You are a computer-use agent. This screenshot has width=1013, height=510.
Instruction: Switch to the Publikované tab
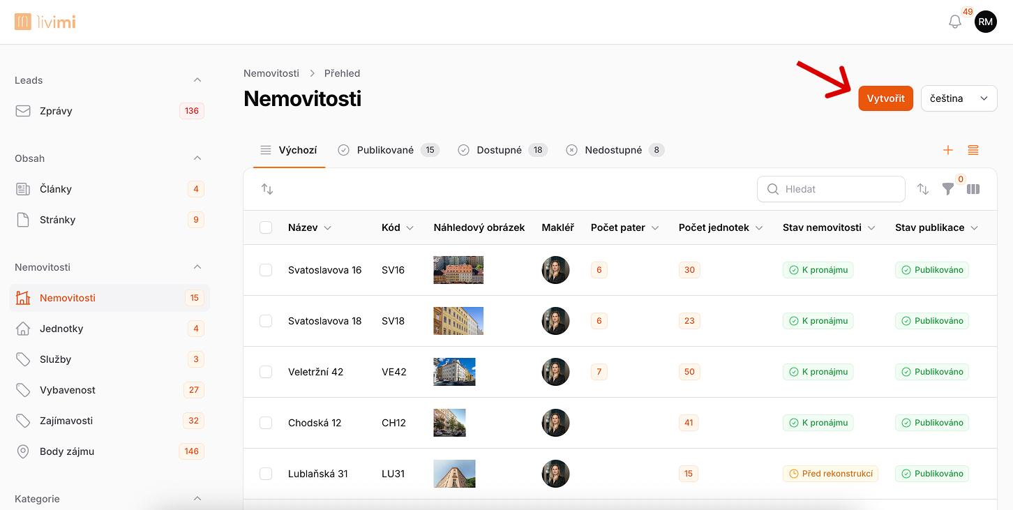(x=389, y=150)
